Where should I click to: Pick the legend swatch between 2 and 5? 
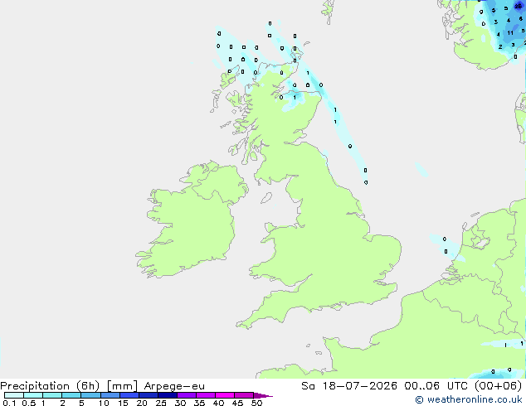coord(71,395)
